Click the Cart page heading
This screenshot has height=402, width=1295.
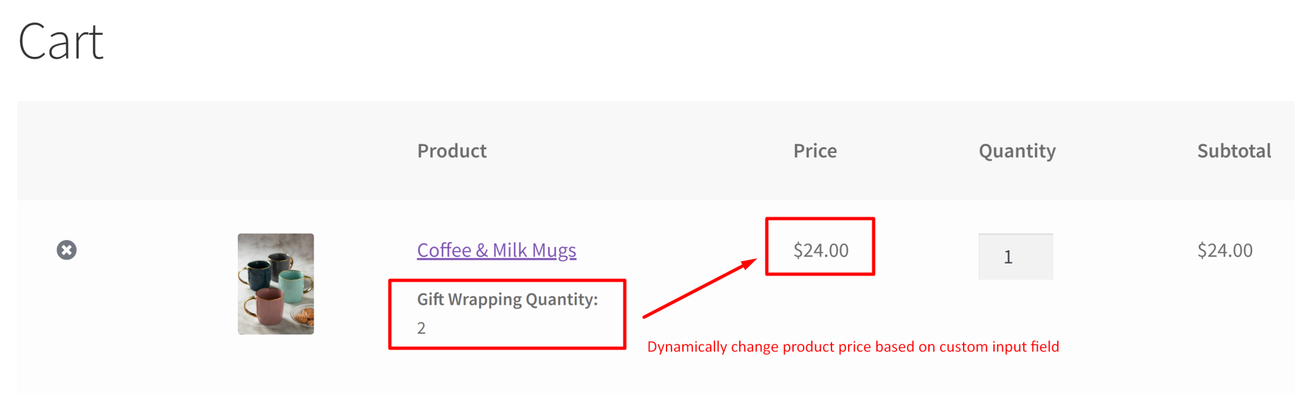click(61, 41)
